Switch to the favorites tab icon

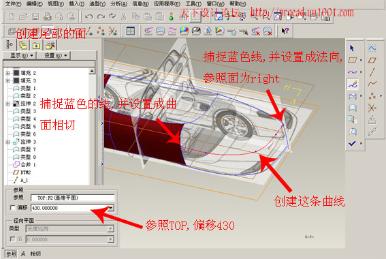point(36,46)
